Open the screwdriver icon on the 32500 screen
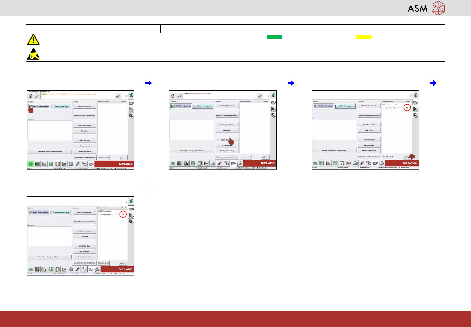 (77, 164)
